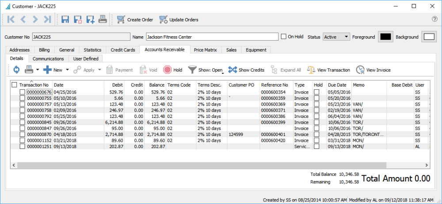This screenshot has width=442, height=204.
Task: Go to previous customer record
Action: [23, 19]
